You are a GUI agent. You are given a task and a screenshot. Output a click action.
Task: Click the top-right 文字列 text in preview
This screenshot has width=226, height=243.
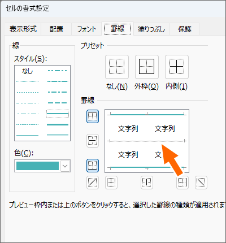(x=165, y=129)
